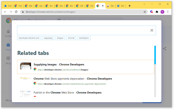Switch to the Settings gear tab

click(121, 6)
